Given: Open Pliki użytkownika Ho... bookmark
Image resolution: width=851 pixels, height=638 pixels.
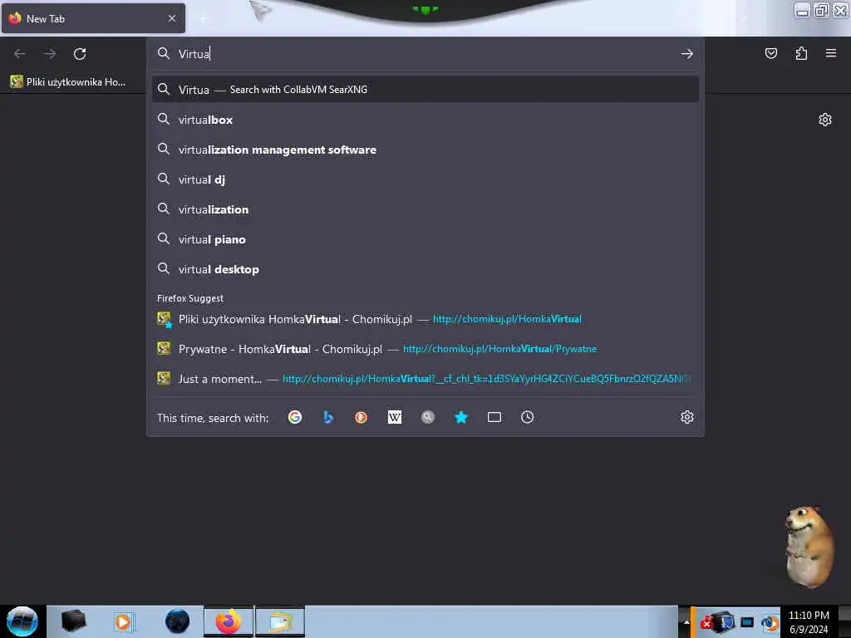Looking at the screenshot, I should (68, 82).
